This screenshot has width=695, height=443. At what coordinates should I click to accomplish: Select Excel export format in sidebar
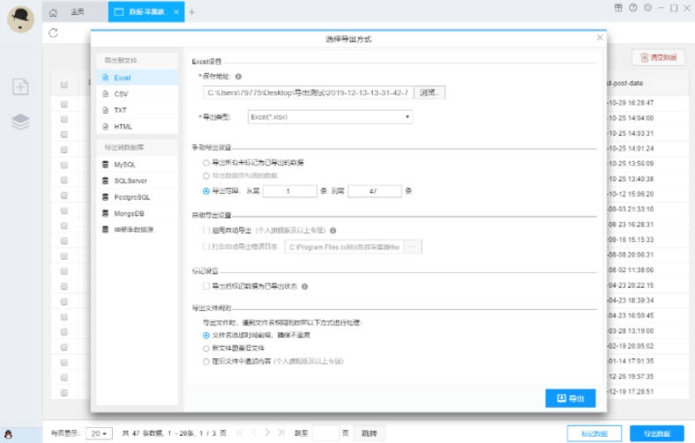pos(122,78)
